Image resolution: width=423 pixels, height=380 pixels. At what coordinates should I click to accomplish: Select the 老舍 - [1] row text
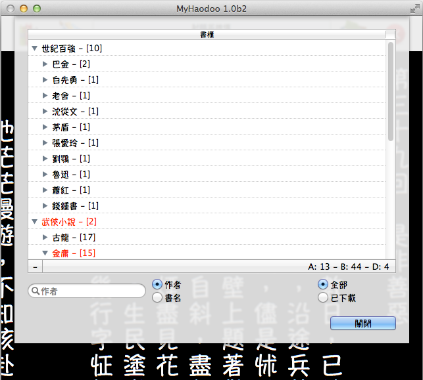point(71,96)
